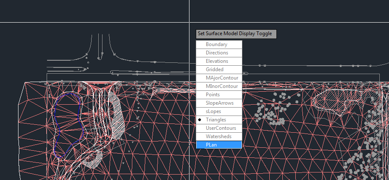389x180 pixels.
Task: Select Gridded menu entry
Action: [x=219, y=70]
